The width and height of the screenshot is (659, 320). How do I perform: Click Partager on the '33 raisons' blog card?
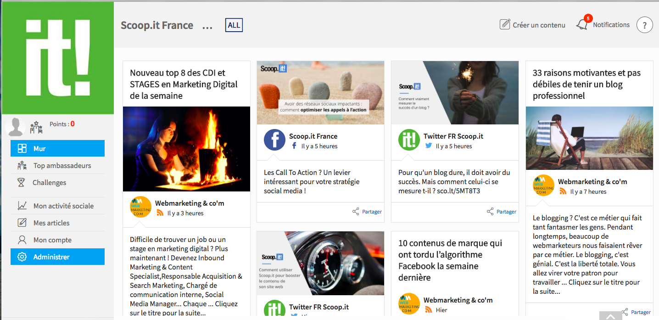636,312
